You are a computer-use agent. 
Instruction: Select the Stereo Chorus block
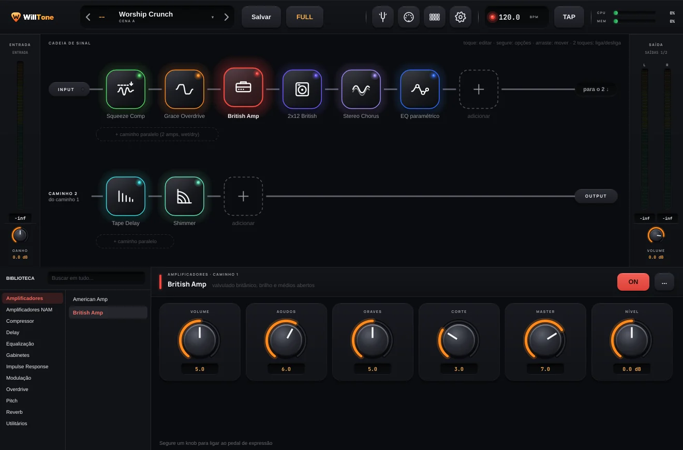tap(361, 89)
